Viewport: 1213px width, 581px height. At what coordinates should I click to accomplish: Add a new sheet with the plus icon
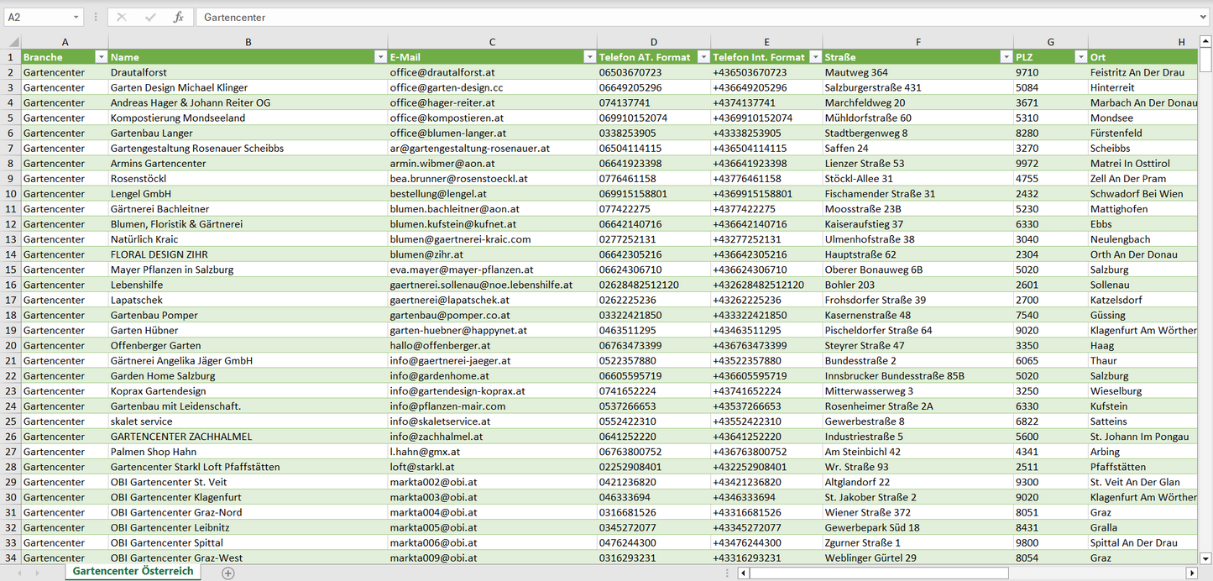tap(227, 573)
